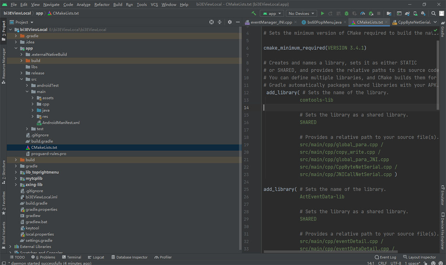Open the Refactor menu
The height and width of the screenshot is (265, 446).
102,4
